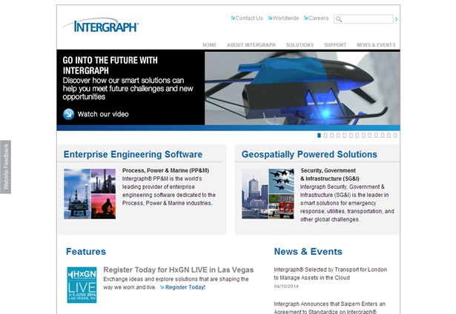Click the arrow icon before Contact Us
Viewport: 456px width, 314px height.
(x=233, y=18)
